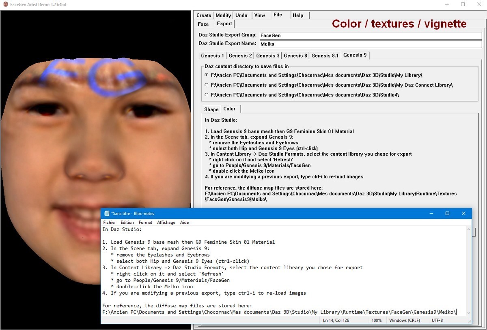This screenshot has width=487, height=330.
Task: Click the Textures\FaceGen\Genesis9\Meiko path line in Bloc-notes
Action: [280, 312]
